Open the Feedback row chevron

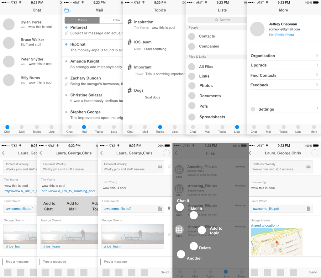click(317, 85)
